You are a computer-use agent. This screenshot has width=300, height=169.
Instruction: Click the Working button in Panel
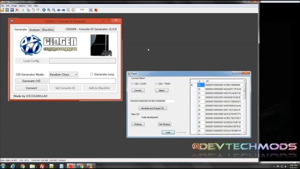point(138,124)
